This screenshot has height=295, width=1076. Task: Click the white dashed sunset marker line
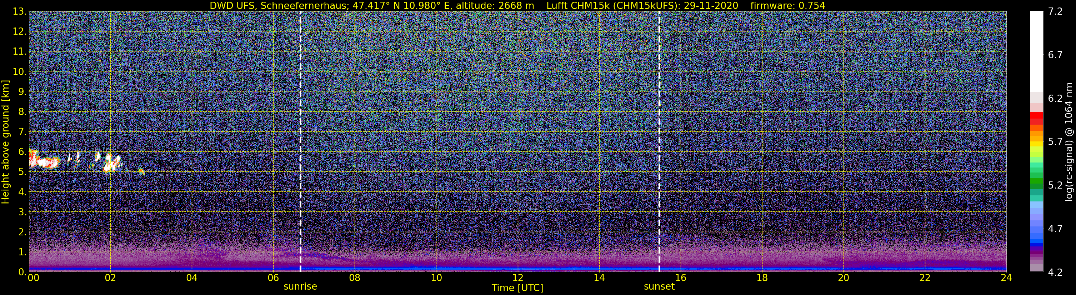[659, 141]
